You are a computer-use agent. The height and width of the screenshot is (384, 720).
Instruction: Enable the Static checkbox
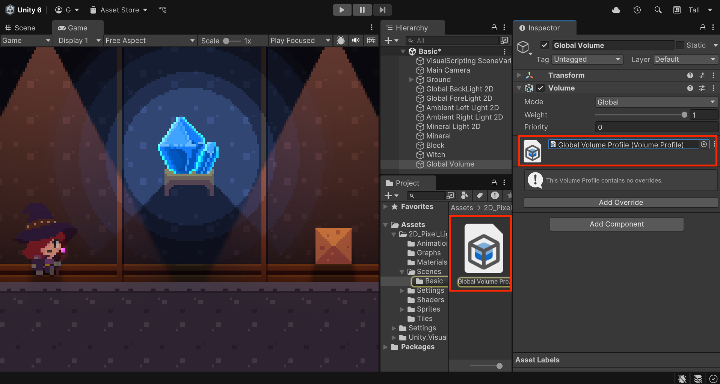click(x=680, y=45)
